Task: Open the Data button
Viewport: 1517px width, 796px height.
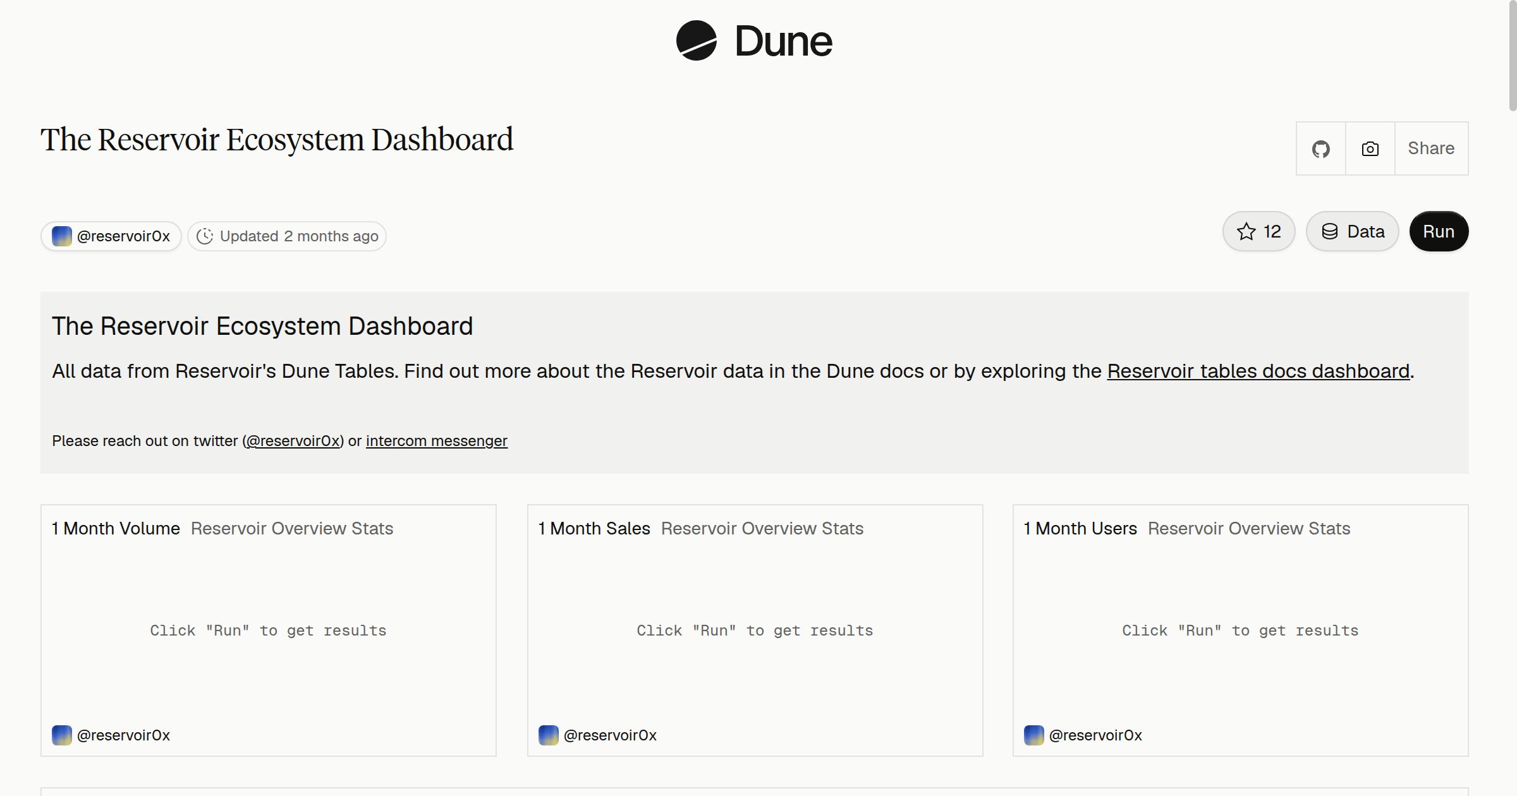Action: pyautogui.click(x=1352, y=231)
